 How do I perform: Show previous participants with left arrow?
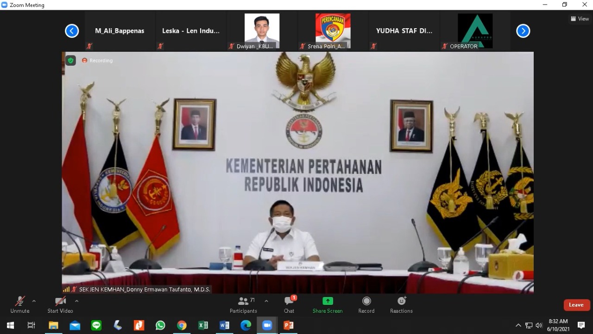click(72, 31)
